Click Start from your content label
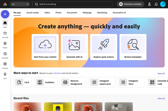This screenshot has height=111, width=168. [x=45, y=57]
